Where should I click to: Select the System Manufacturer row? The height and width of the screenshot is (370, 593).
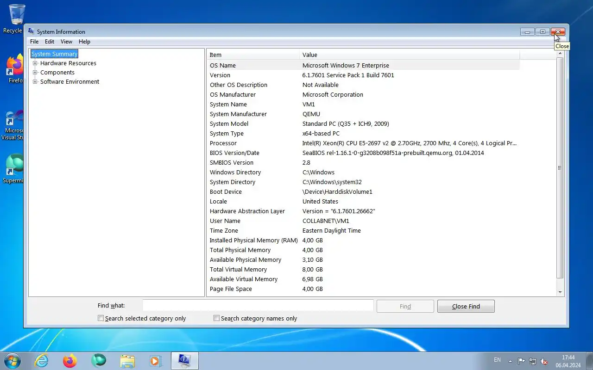[363, 114]
